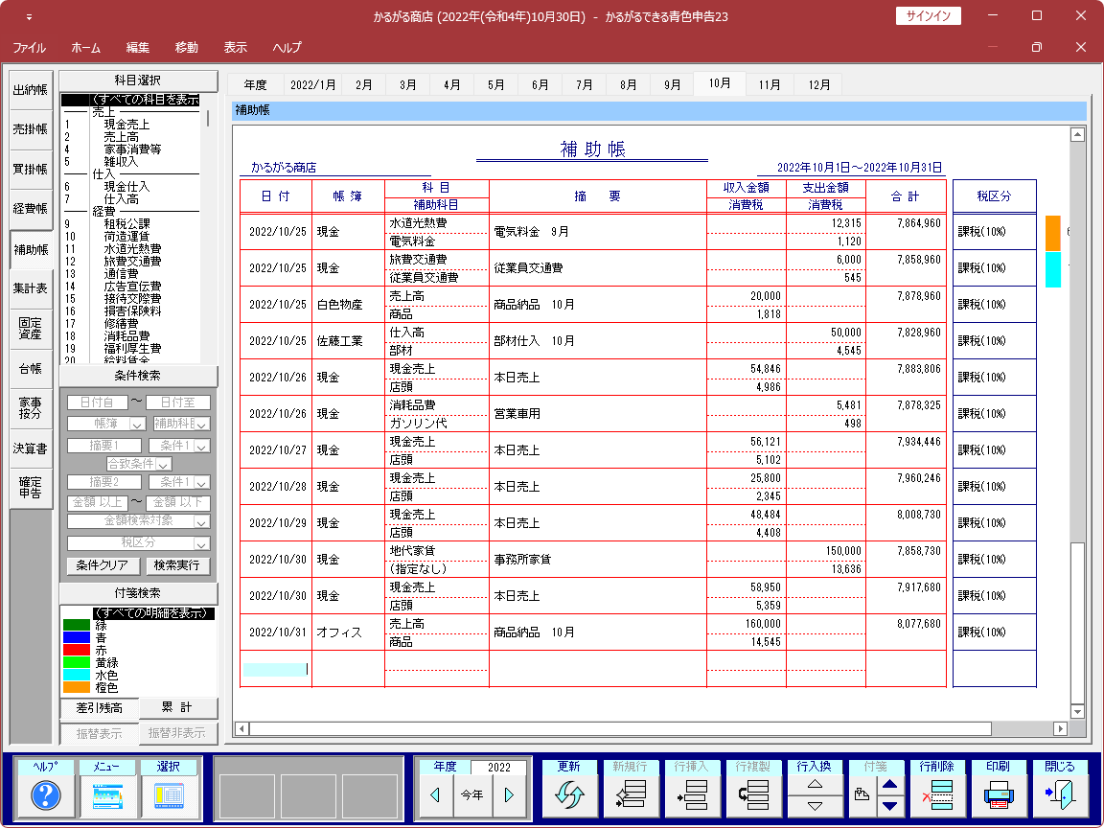Open the 合致条件 dropdown
The image size is (1104, 828).
point(164,465)
